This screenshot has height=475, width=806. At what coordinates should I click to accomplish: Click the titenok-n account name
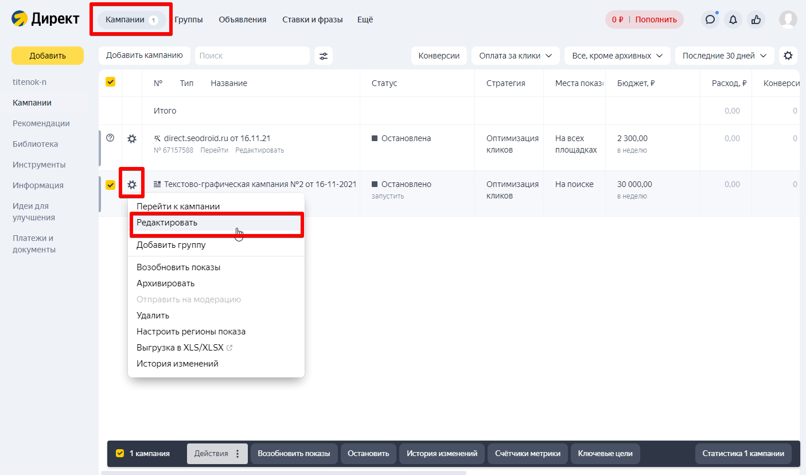coord(29,82)
